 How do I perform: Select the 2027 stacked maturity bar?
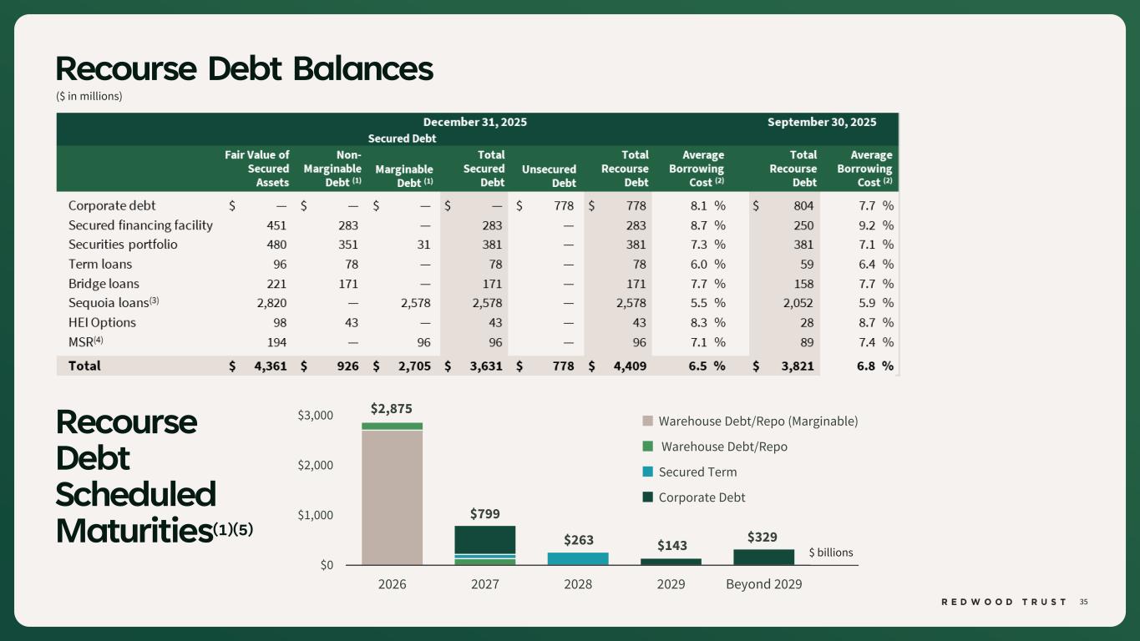tap(484, 545)
